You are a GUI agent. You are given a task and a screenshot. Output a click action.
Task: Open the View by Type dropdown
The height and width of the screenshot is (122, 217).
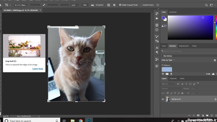pos(168,60)
